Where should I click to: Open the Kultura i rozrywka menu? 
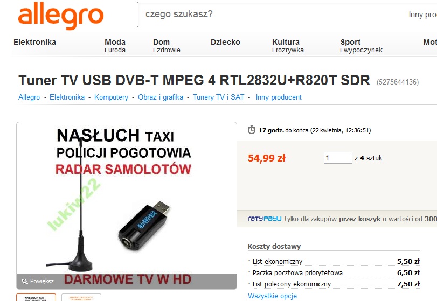288,46
